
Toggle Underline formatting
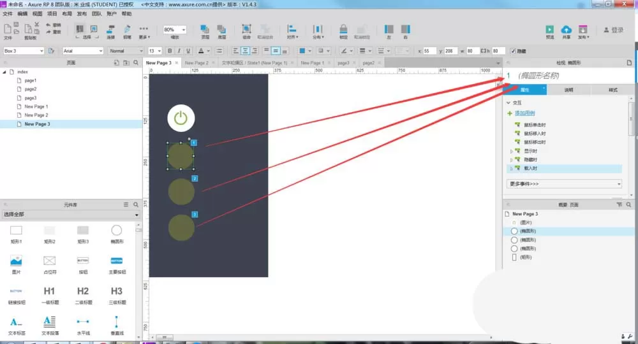click(188, 51)
